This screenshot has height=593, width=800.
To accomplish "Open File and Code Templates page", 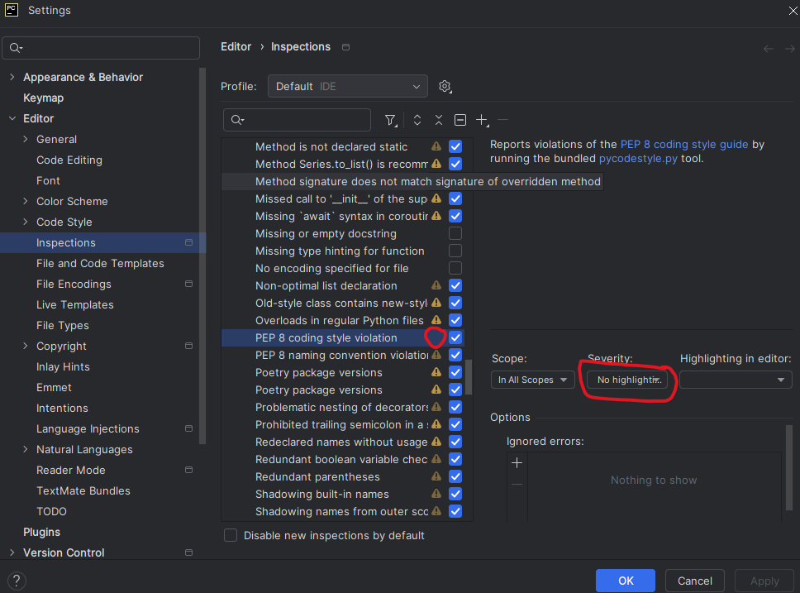I will 100,264.
